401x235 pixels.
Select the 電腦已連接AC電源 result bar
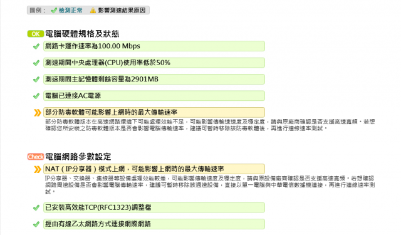coord(154,96)
